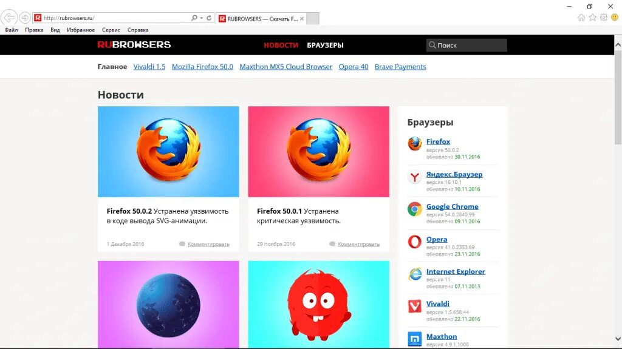
Task: Click the magnifier search icon in address bar
Action: point(194,18)
